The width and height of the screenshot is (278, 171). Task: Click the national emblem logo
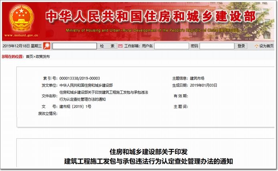pyautogui.click(x=21, y=18)
